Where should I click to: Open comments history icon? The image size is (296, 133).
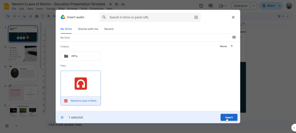[210, 6]
